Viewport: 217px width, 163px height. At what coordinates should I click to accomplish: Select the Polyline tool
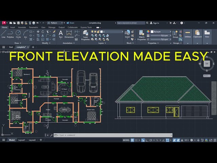(10, 34)
